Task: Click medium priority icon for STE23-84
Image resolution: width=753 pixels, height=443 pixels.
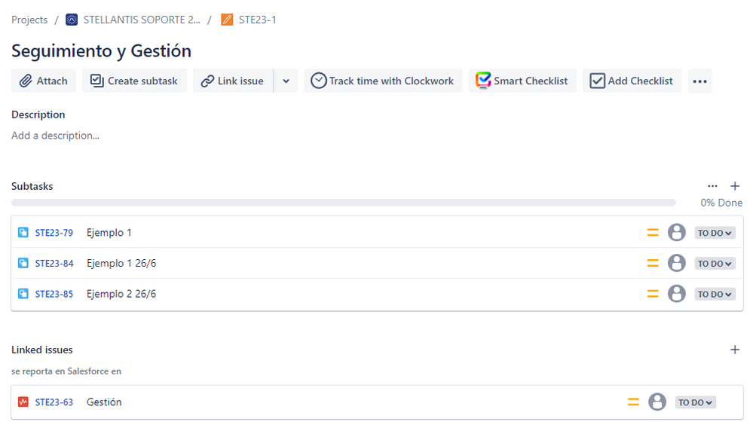Action: 653,264
